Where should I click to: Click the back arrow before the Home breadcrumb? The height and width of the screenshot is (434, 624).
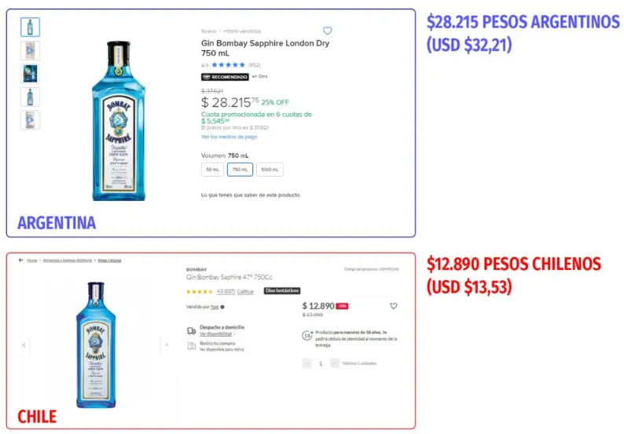click(x=20, y=260)
